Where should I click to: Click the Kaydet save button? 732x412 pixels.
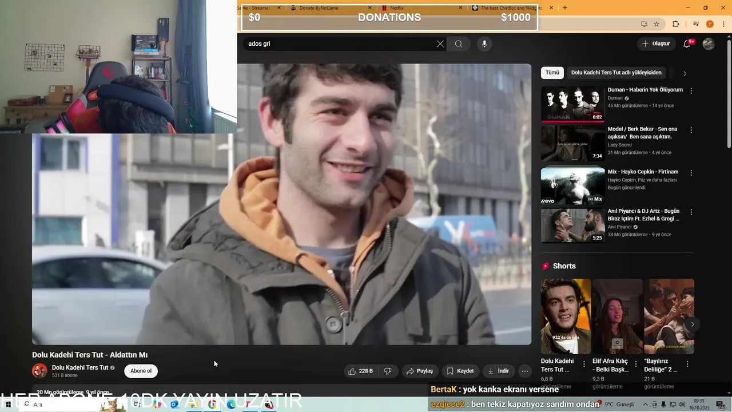(x=460, y=371)
